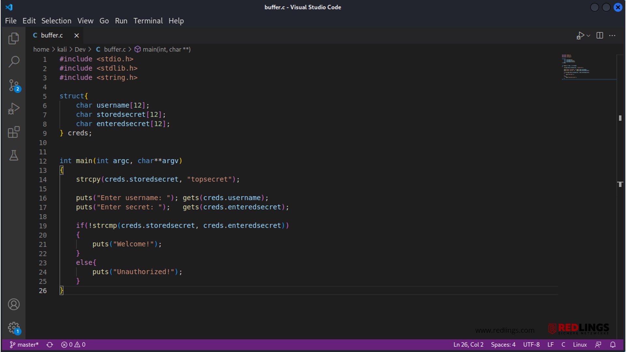Open the Help menu
The height and width of the screenshot is (352, 626).
pyautogui.click(x=176, y=21)
